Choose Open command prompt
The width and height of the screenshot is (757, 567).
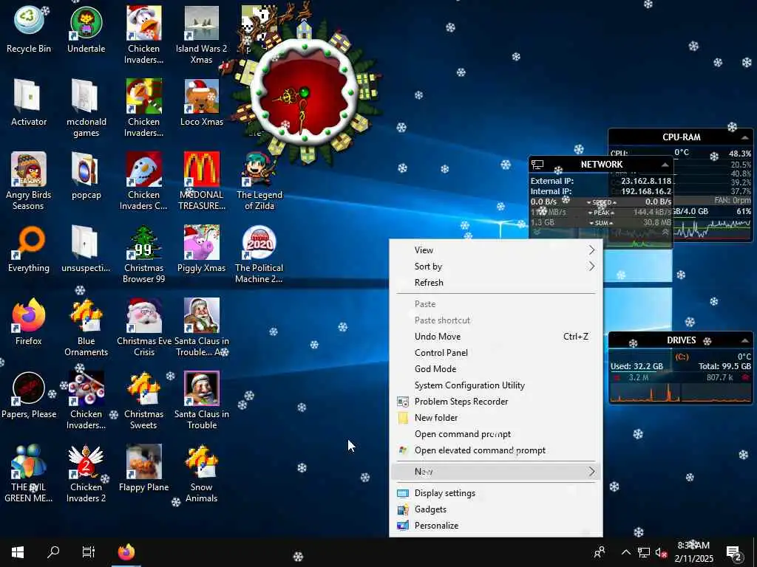tap(496, 434)
